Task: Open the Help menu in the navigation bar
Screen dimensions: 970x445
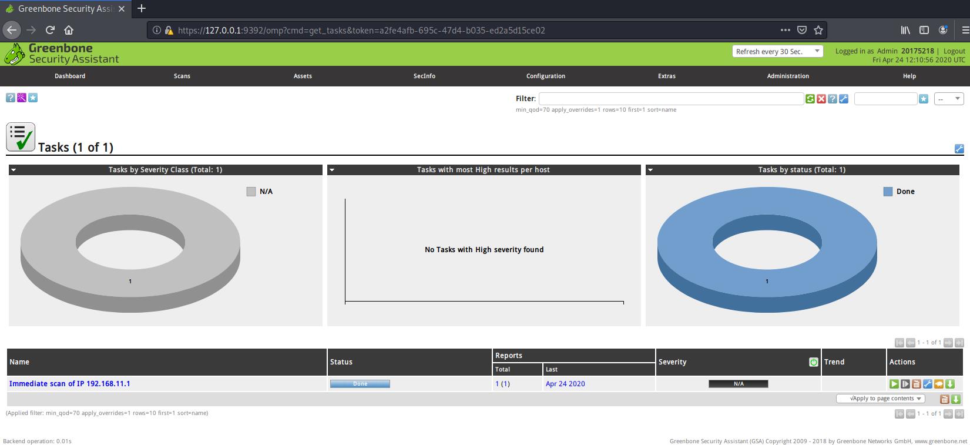Action: 909,76
